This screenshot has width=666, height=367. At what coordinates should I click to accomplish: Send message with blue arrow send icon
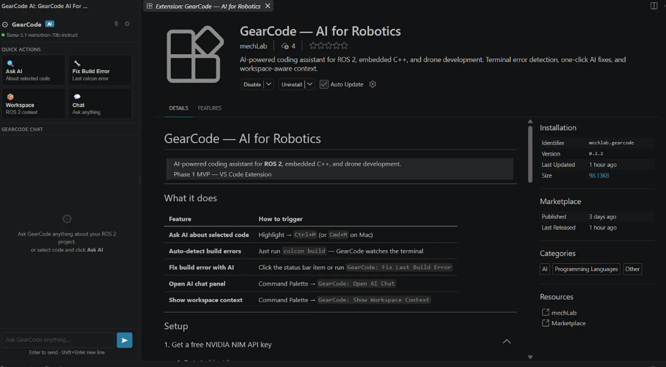[124, 340]
